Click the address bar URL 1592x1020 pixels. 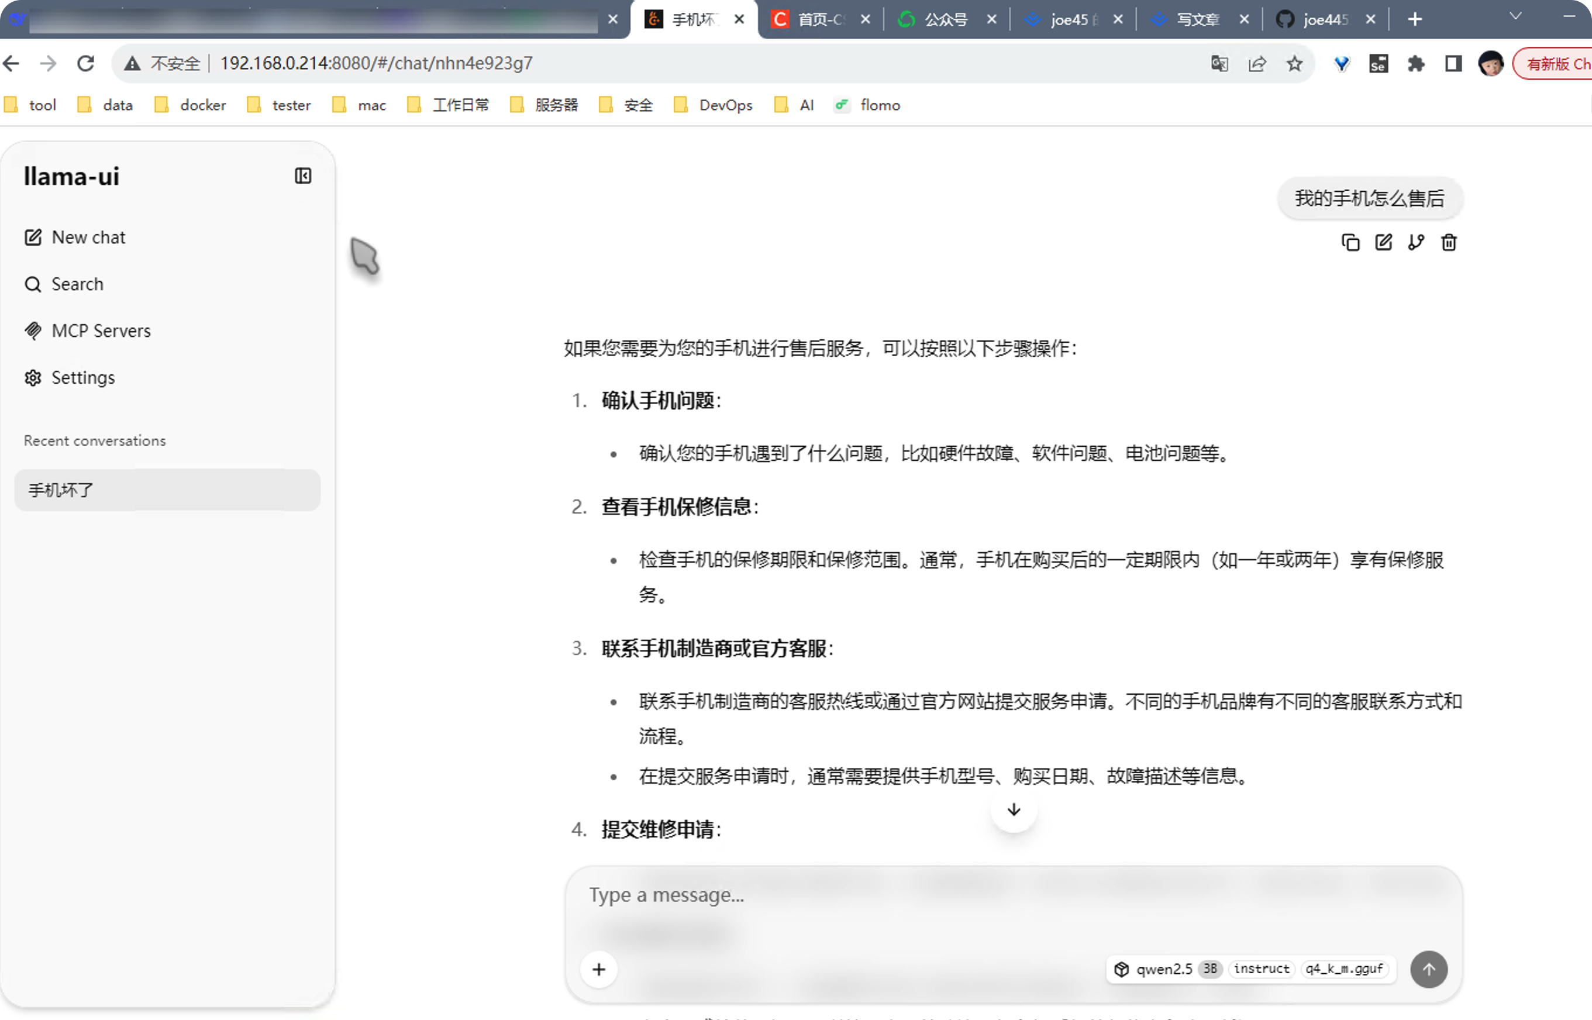[376, 63]
